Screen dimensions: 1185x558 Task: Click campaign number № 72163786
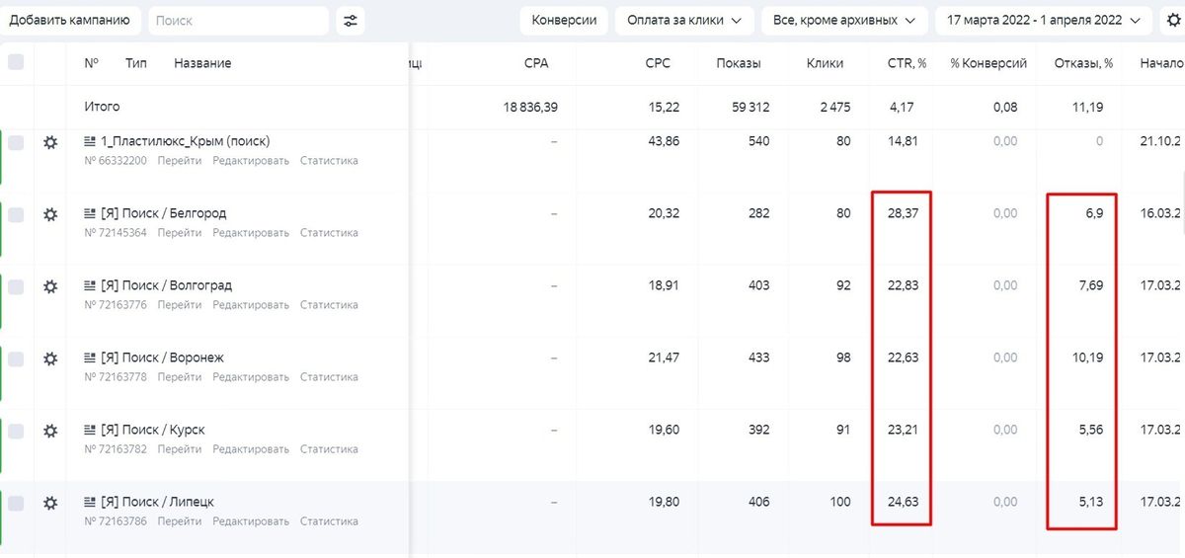(x=116, y=521)
